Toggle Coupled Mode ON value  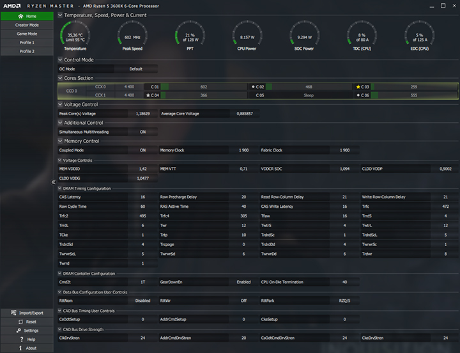click(x=143, y=150)
